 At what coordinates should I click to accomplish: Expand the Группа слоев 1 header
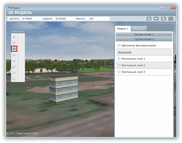pyautogui.click(x=144, y=34)
